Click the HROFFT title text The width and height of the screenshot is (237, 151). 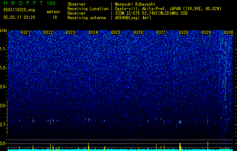(23, 3)
